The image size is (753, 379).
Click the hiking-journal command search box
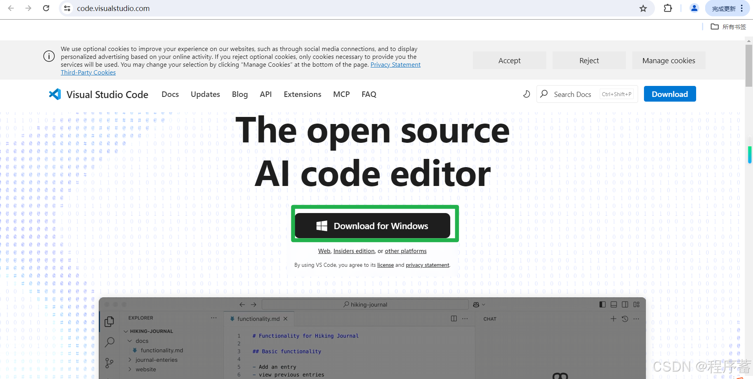[x=365, y=304]
